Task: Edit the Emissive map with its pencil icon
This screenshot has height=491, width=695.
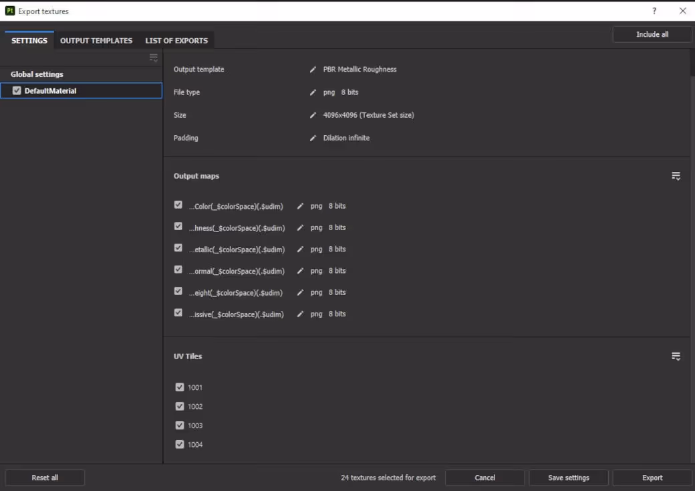Action: [300, 314]
